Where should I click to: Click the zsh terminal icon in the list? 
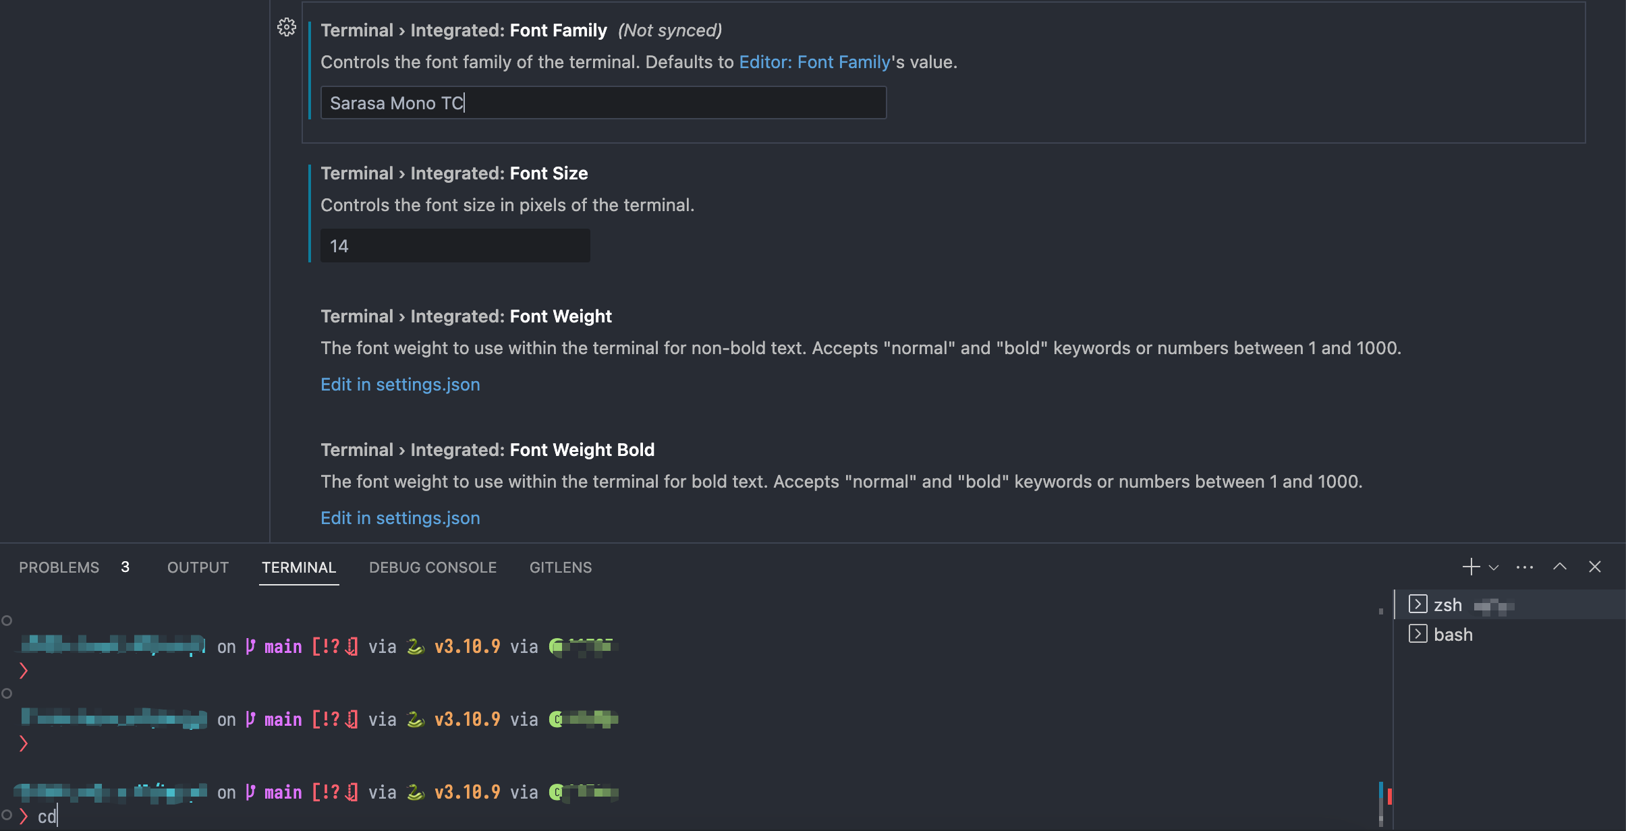pos(1419,604)
